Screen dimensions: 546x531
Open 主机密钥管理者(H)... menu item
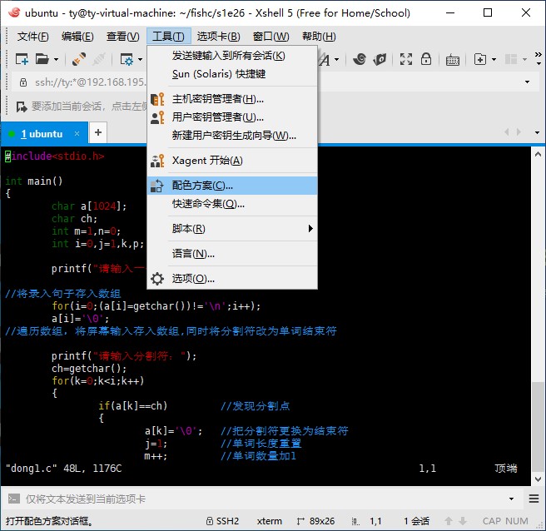(232, 99)
